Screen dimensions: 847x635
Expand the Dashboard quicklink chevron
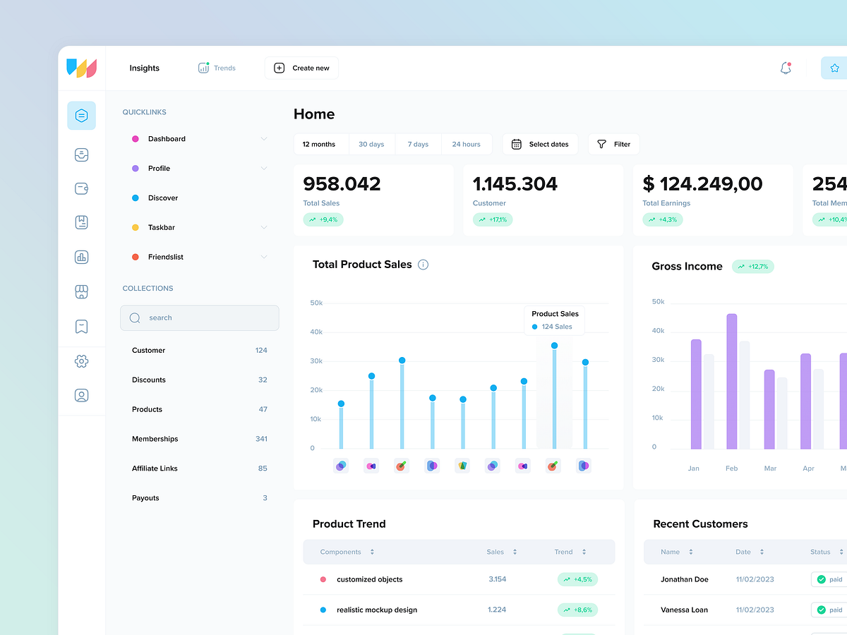[264, 138]
